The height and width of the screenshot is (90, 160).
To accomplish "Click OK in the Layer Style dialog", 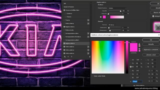I will [155, 4].
